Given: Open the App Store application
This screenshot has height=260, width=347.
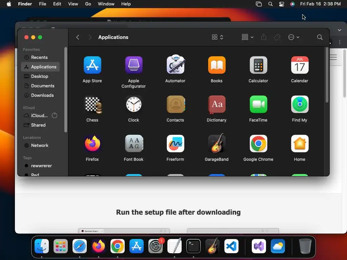Looking at the screenshot, I should click(92, 65).
